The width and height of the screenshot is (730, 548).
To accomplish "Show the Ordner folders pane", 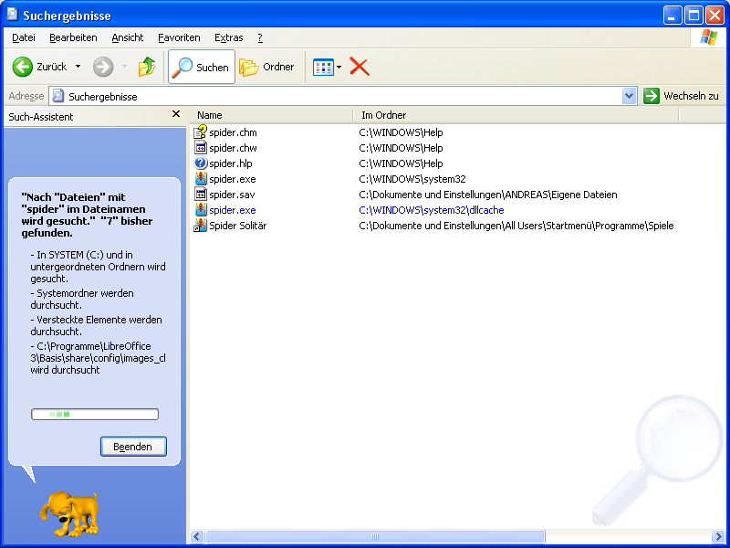I will (266, 67).
